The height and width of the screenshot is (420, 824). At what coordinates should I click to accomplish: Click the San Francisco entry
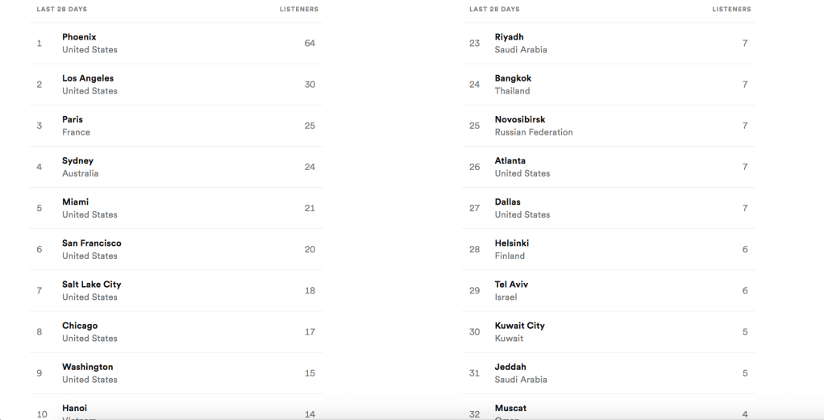(176, 249)
